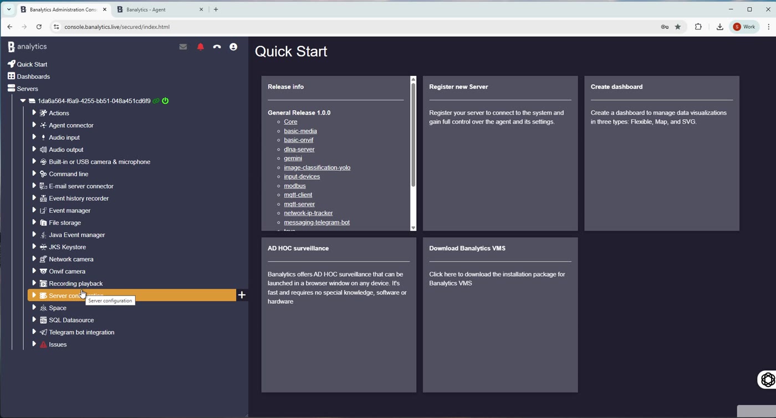Expand the Space node arrow

tap(34, 308)
